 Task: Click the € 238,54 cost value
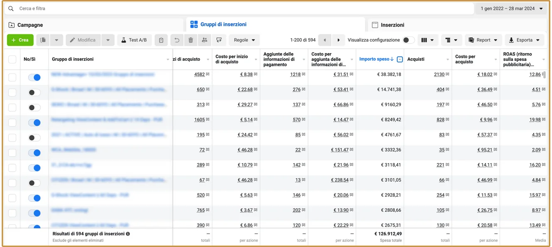coord(340,180)
